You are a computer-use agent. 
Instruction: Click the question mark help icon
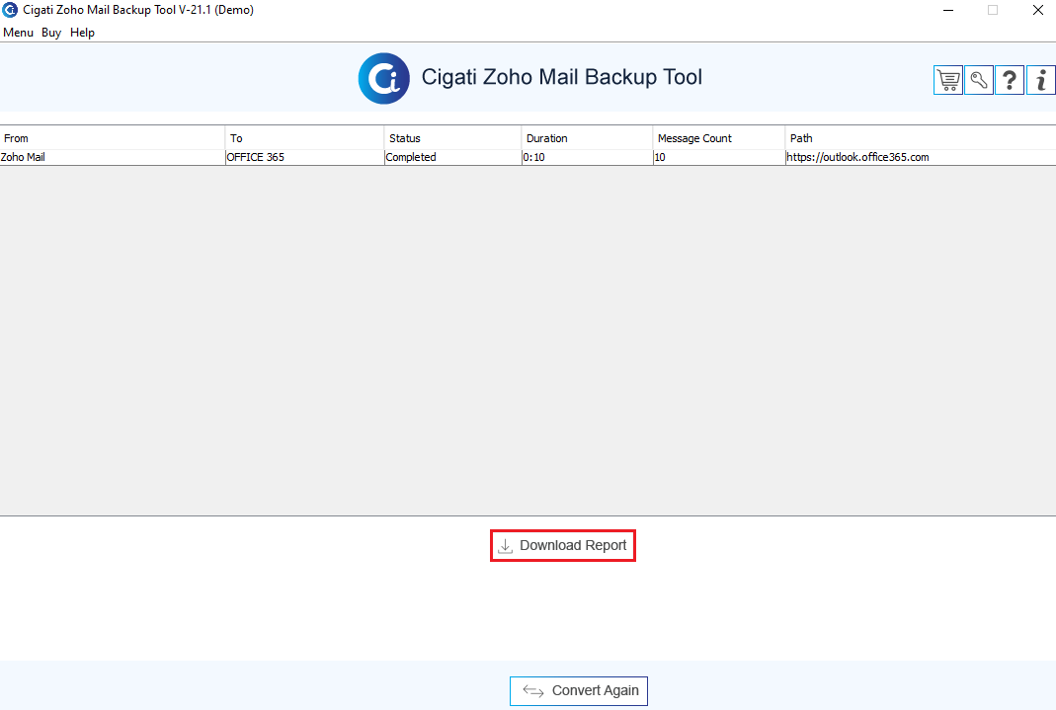click(x=1010, y=80)
